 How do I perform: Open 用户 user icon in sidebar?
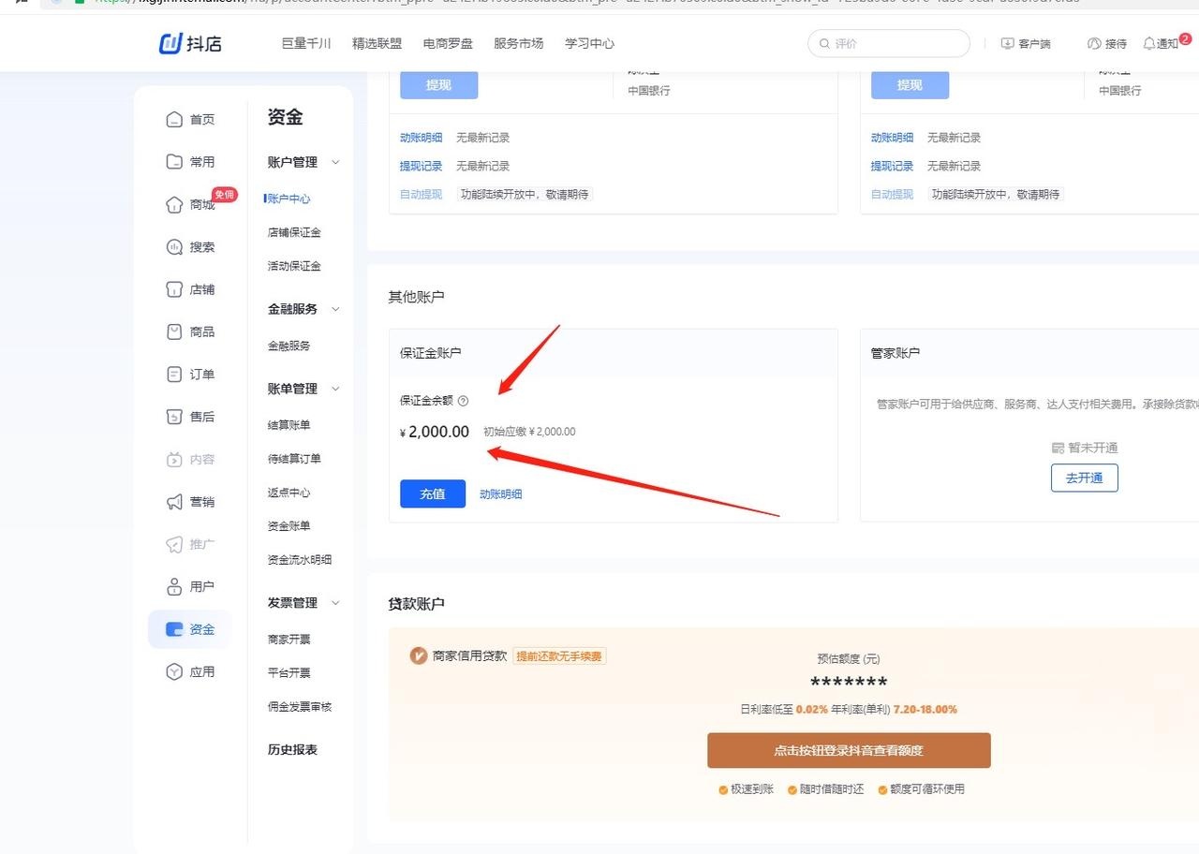[x=174, y=587]
